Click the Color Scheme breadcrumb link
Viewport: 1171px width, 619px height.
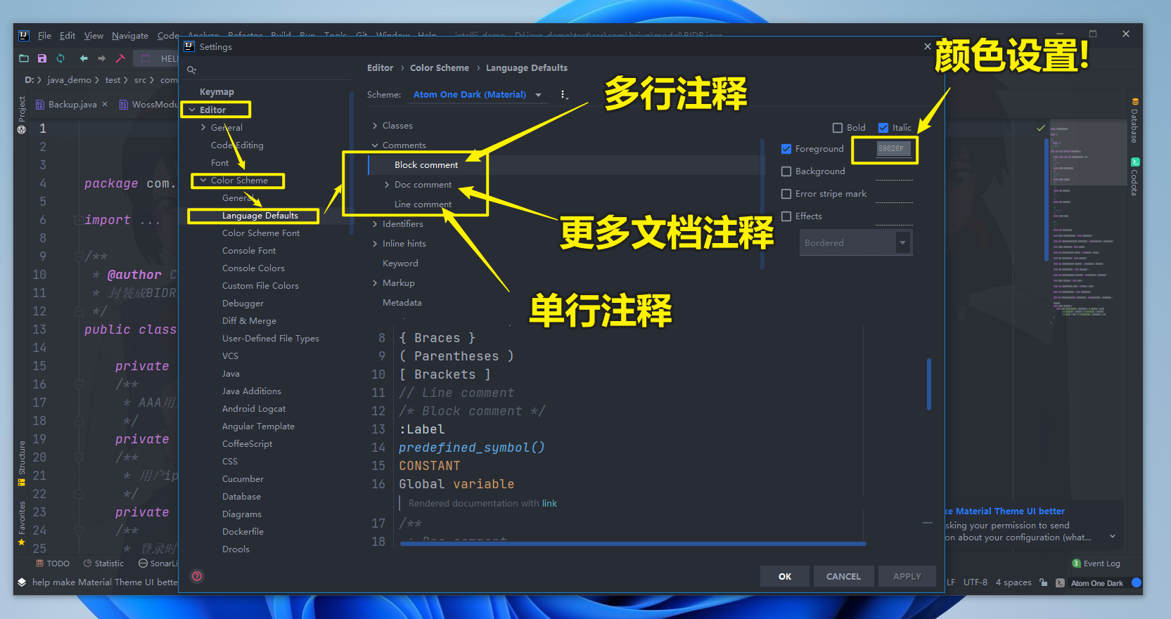coord(440,68)
